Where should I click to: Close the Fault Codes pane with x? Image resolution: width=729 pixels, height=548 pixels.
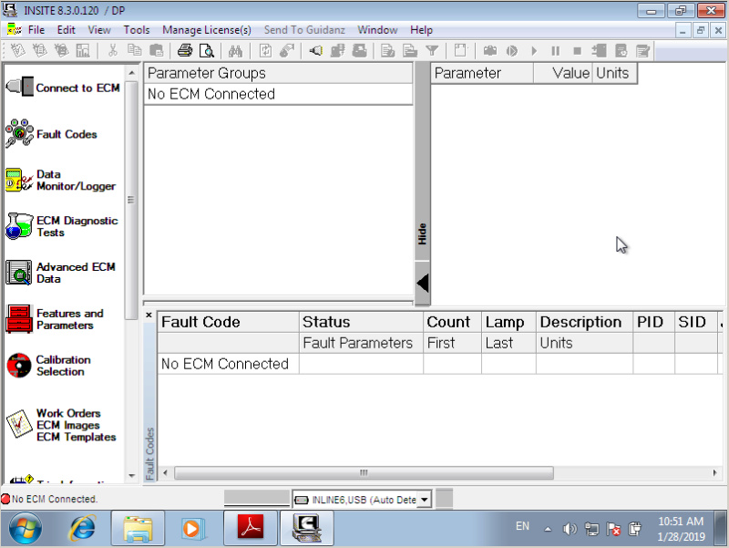[x=149, y=315]
